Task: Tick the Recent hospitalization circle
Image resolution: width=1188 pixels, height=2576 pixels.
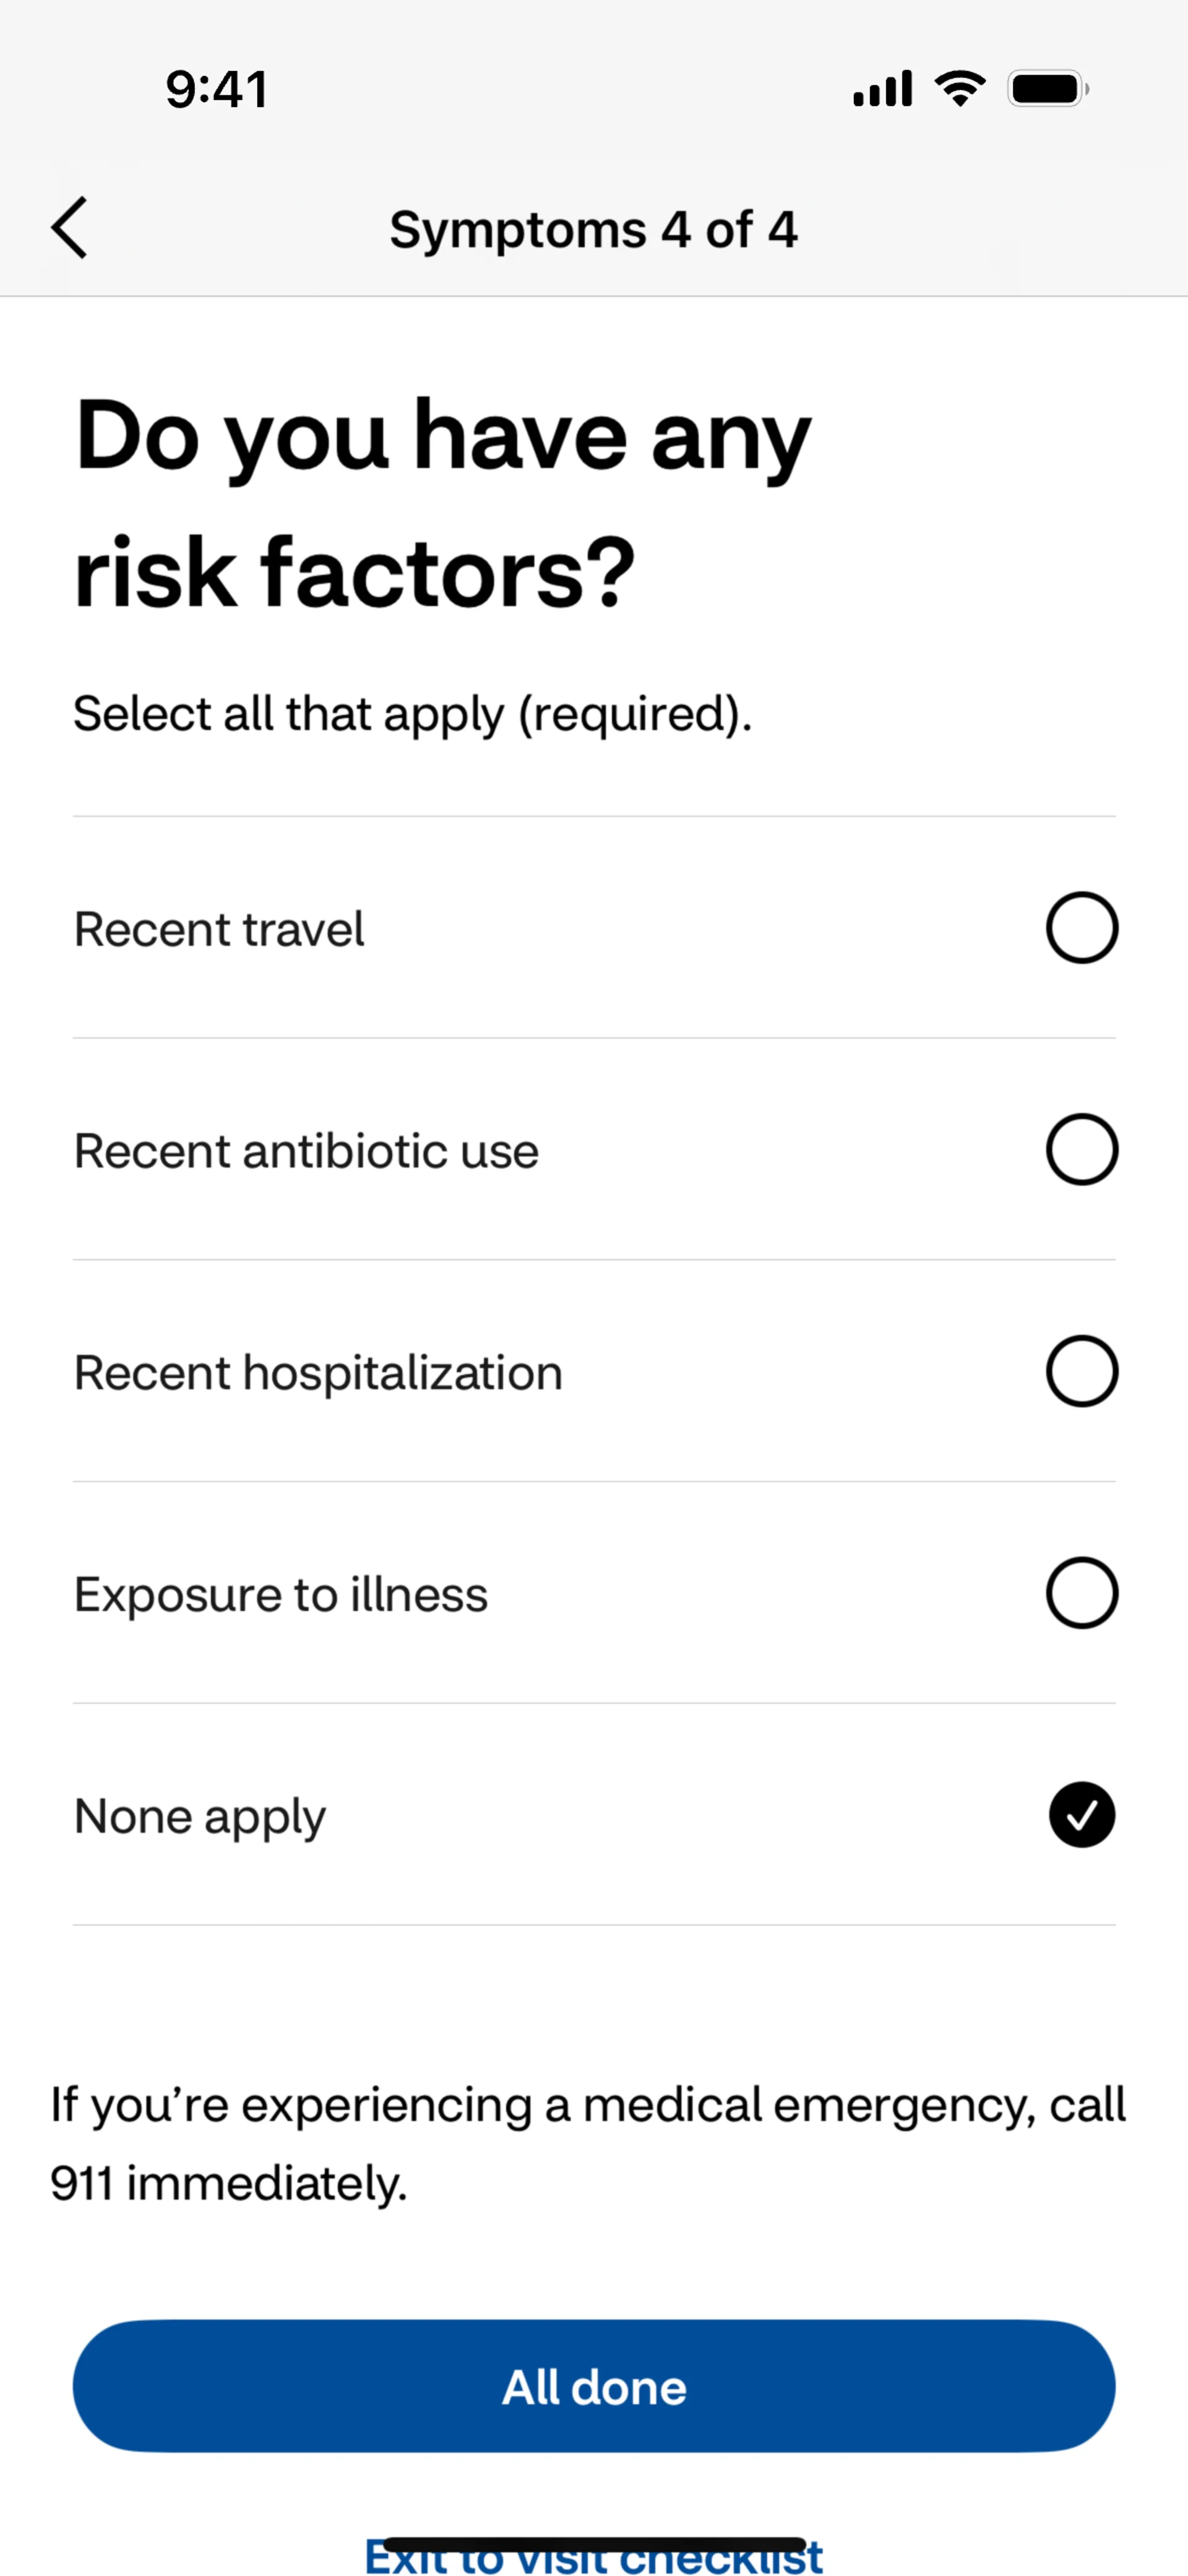Action: click(x=1081, y=1371)
